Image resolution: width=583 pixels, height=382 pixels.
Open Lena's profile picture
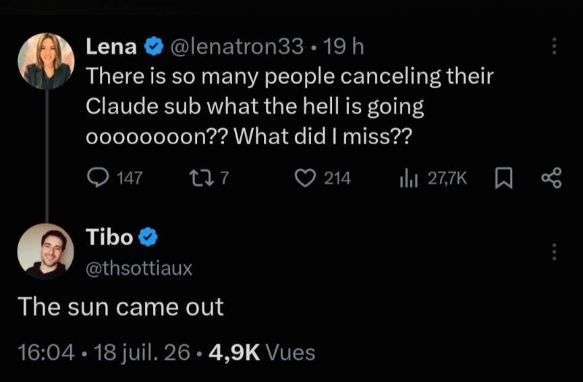tap(46, 61)
